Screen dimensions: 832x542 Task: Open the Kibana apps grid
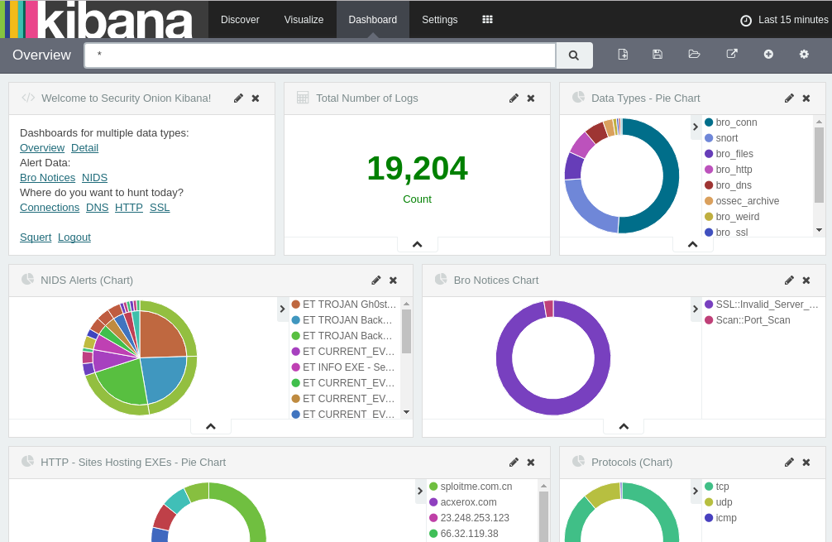[x=487, y=19]
